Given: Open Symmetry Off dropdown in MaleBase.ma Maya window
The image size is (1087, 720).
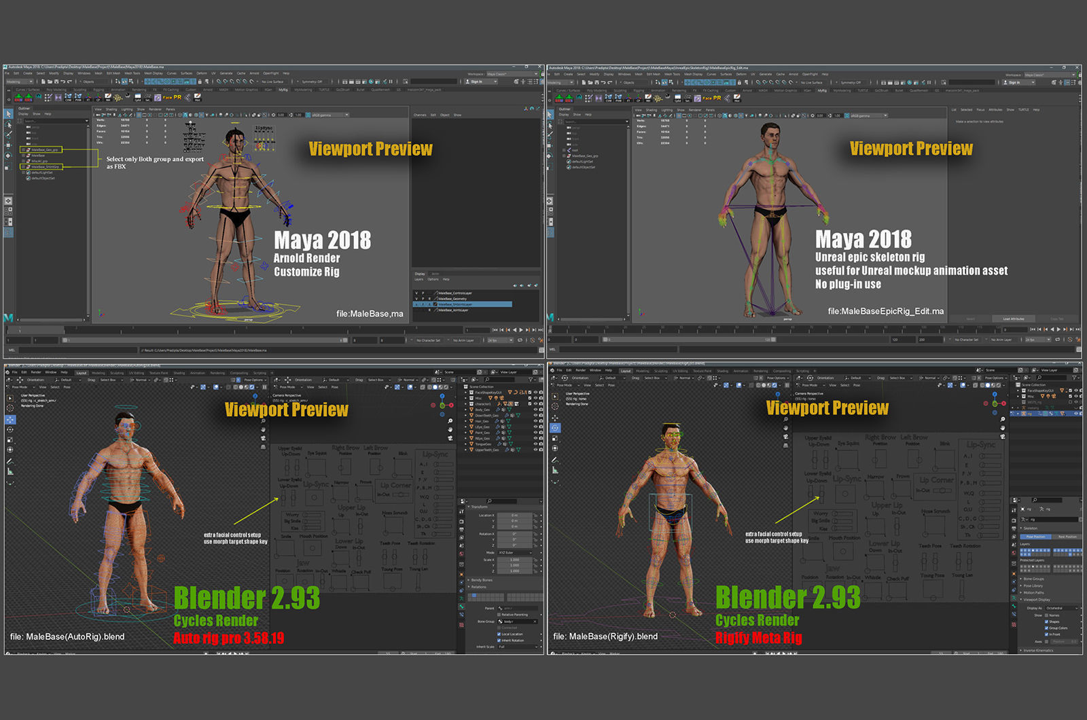Looking at the screenshot, I should (x=312, y=82).
